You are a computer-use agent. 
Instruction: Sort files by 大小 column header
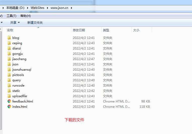tap(136, 30)
